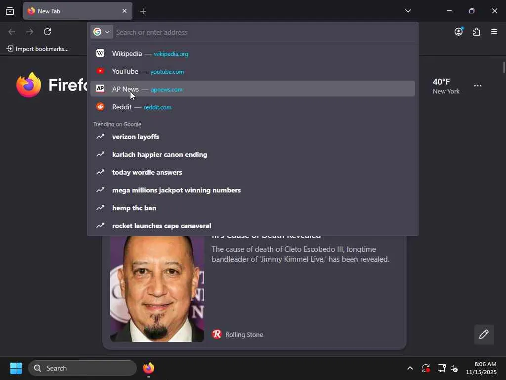Image resolution: width=506 pixels, height=380 pixels.
Task: Search trending rocket launches cape canaveral
Action: [253, 226]
